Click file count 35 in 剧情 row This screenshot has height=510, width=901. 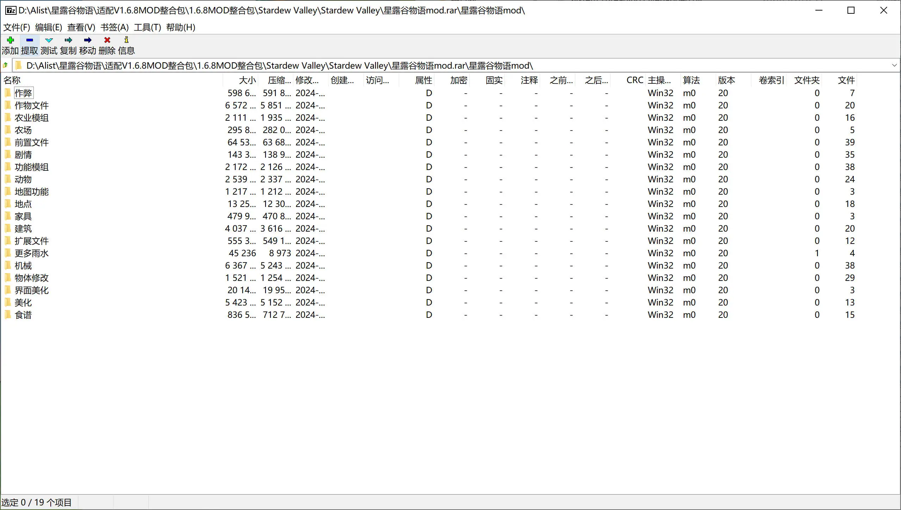point(850,155)
